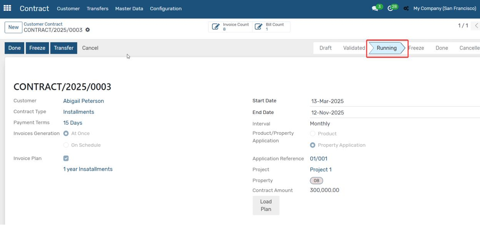Select On Schedule invoices generation option
The image size is (480, 225).
click(66, 145)
